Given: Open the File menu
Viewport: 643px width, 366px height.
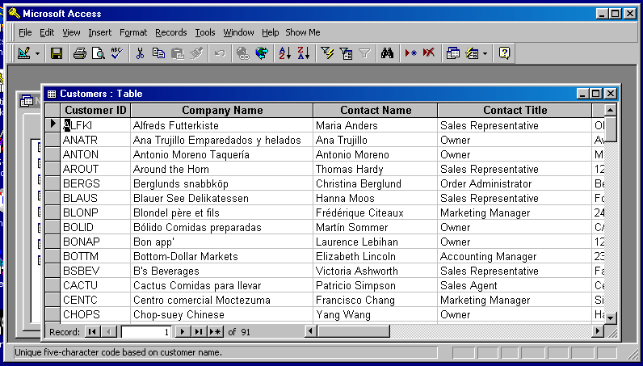Looking at the screenshot, I should [25, 32].
